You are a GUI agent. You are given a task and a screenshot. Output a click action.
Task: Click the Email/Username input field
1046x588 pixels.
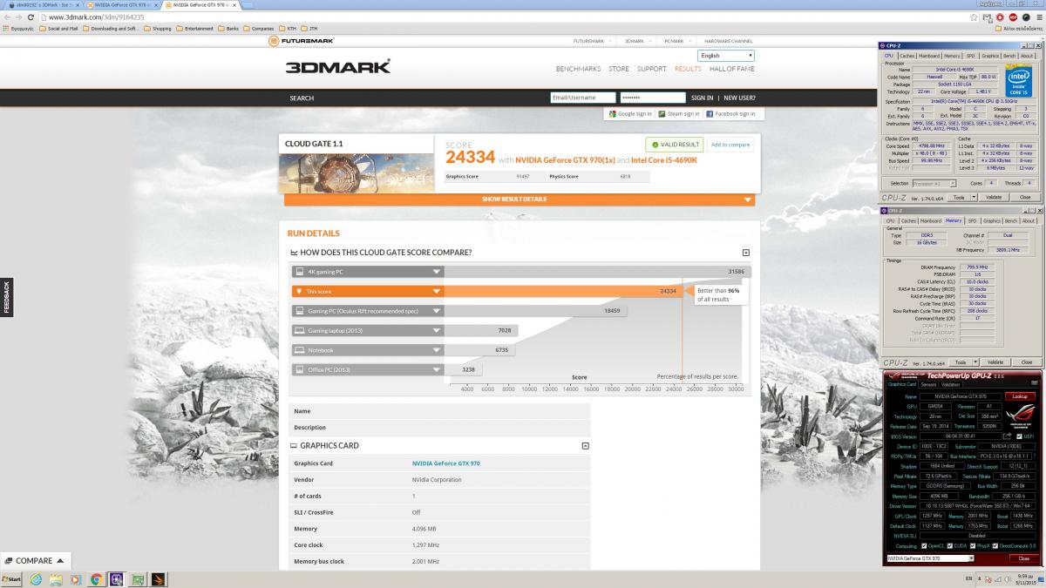(x=583, y=98)
